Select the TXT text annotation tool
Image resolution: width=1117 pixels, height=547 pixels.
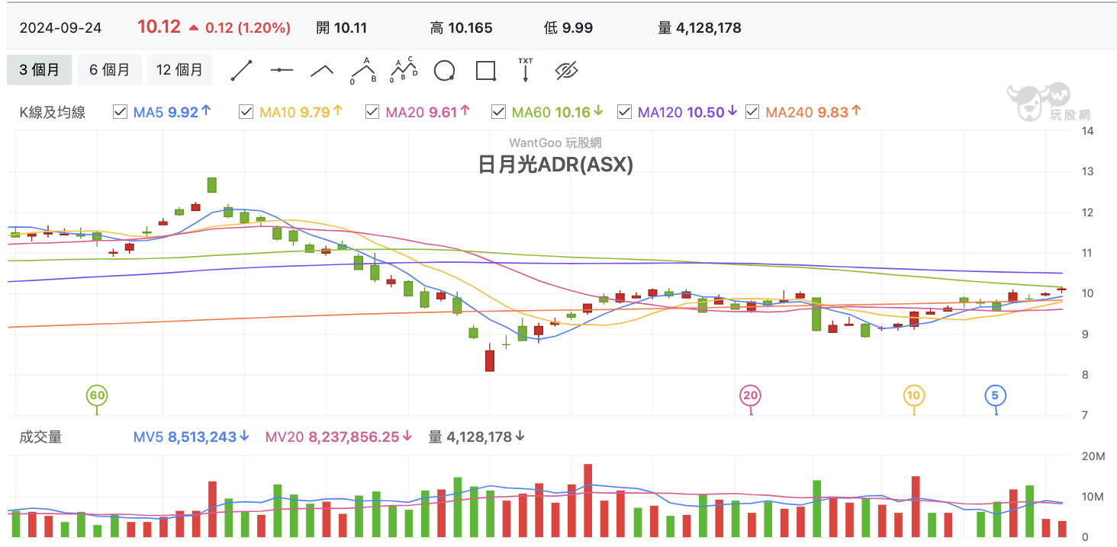pyautogui.click(x=526, y=70)
